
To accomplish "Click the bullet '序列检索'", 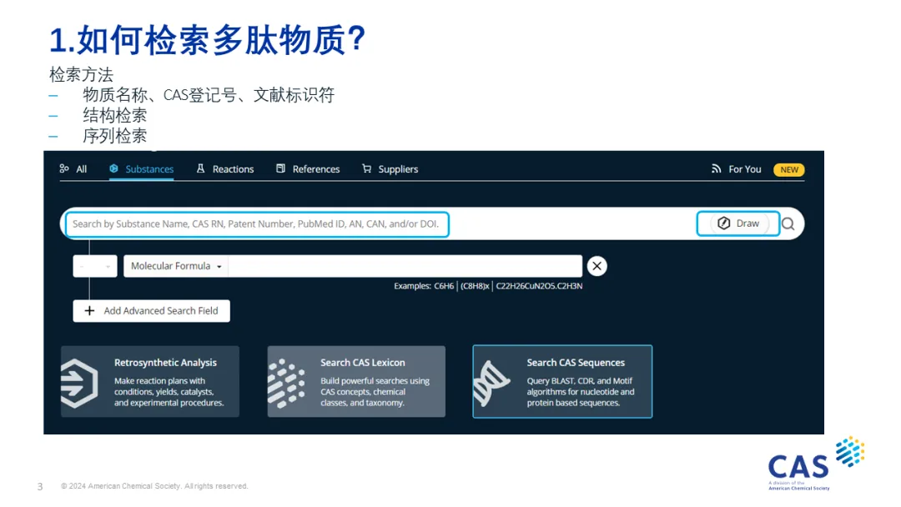I will click(115, 136).
